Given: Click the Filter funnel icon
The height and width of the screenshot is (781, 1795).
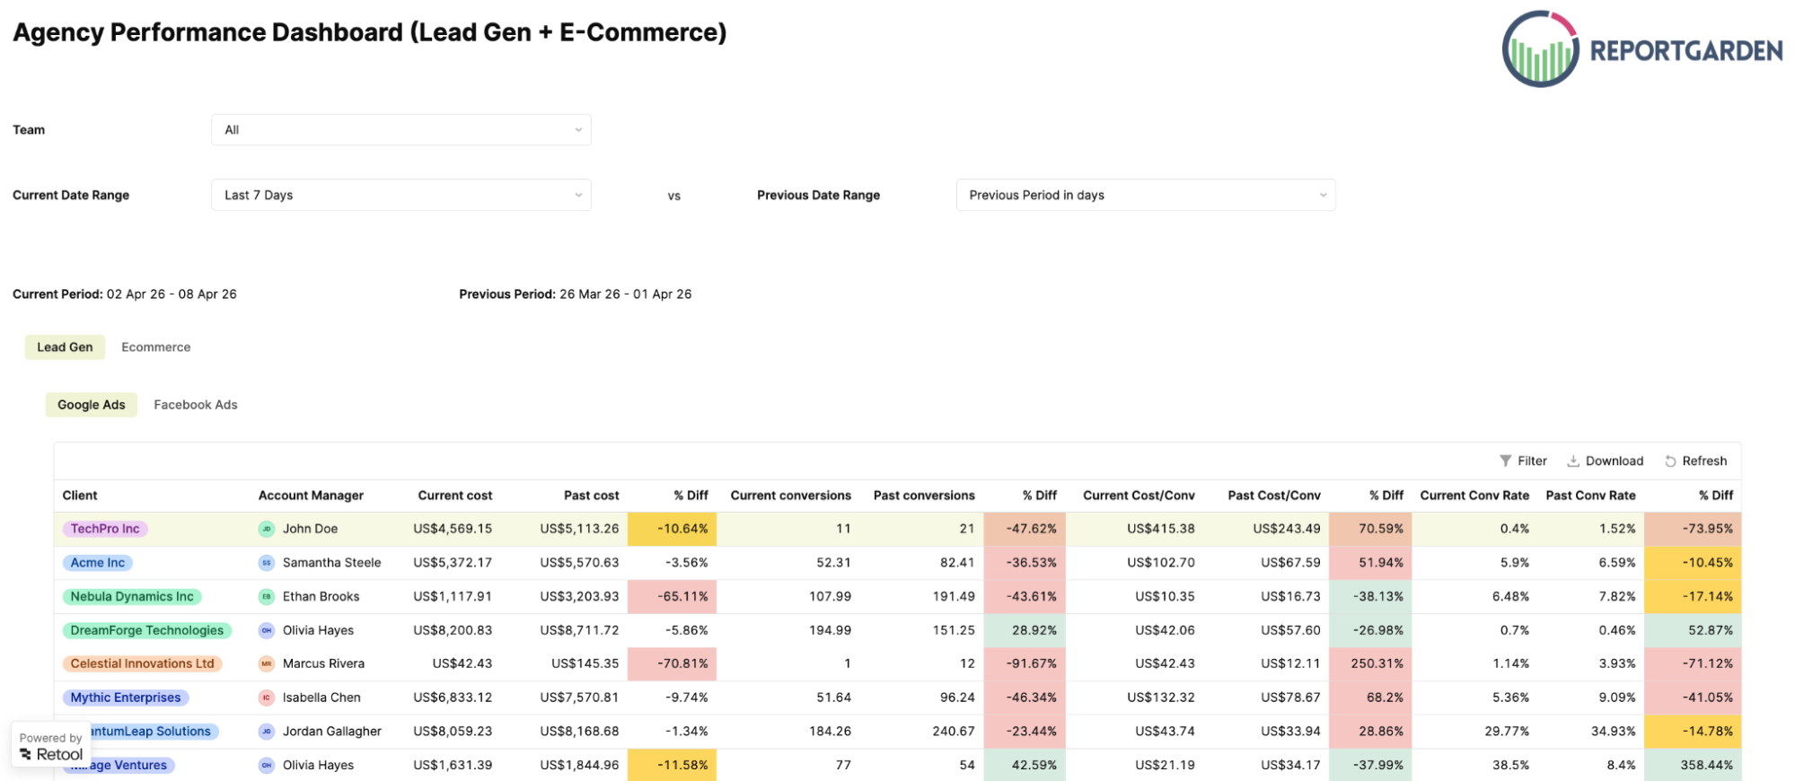Looking at the screenshot, I should click(1505, 461).
